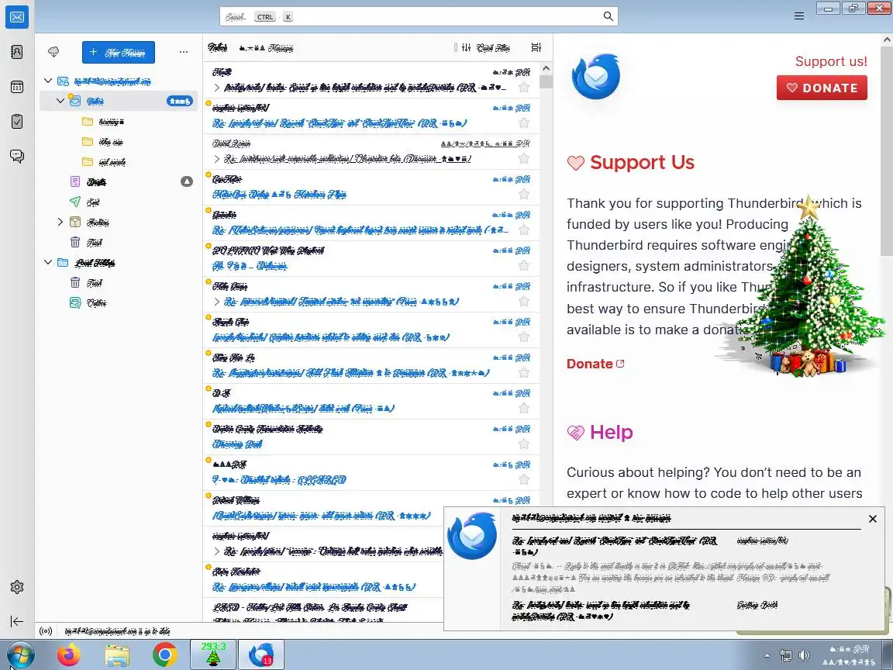
Task: Open the Address Book space
Action: [17, 52]
